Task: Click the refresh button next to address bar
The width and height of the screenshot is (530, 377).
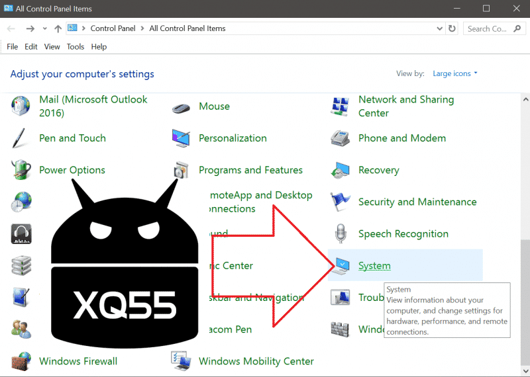Action: (x=452, y=28)
